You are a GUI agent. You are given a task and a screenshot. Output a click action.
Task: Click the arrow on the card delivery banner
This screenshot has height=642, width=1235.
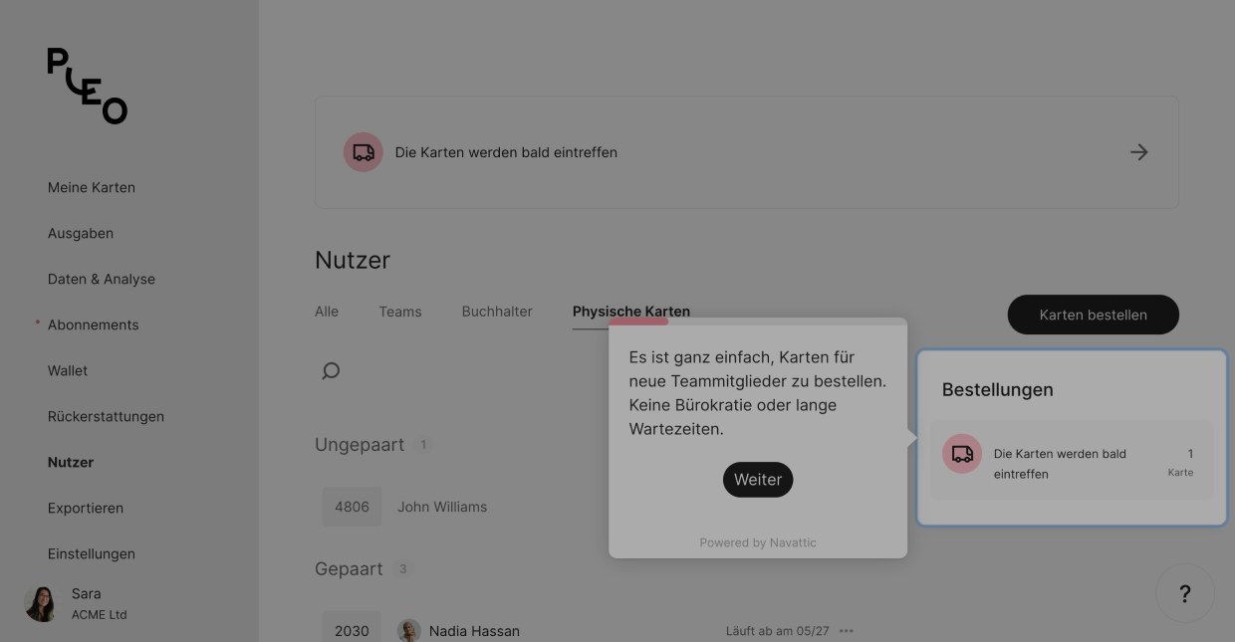click(1139, 152)
